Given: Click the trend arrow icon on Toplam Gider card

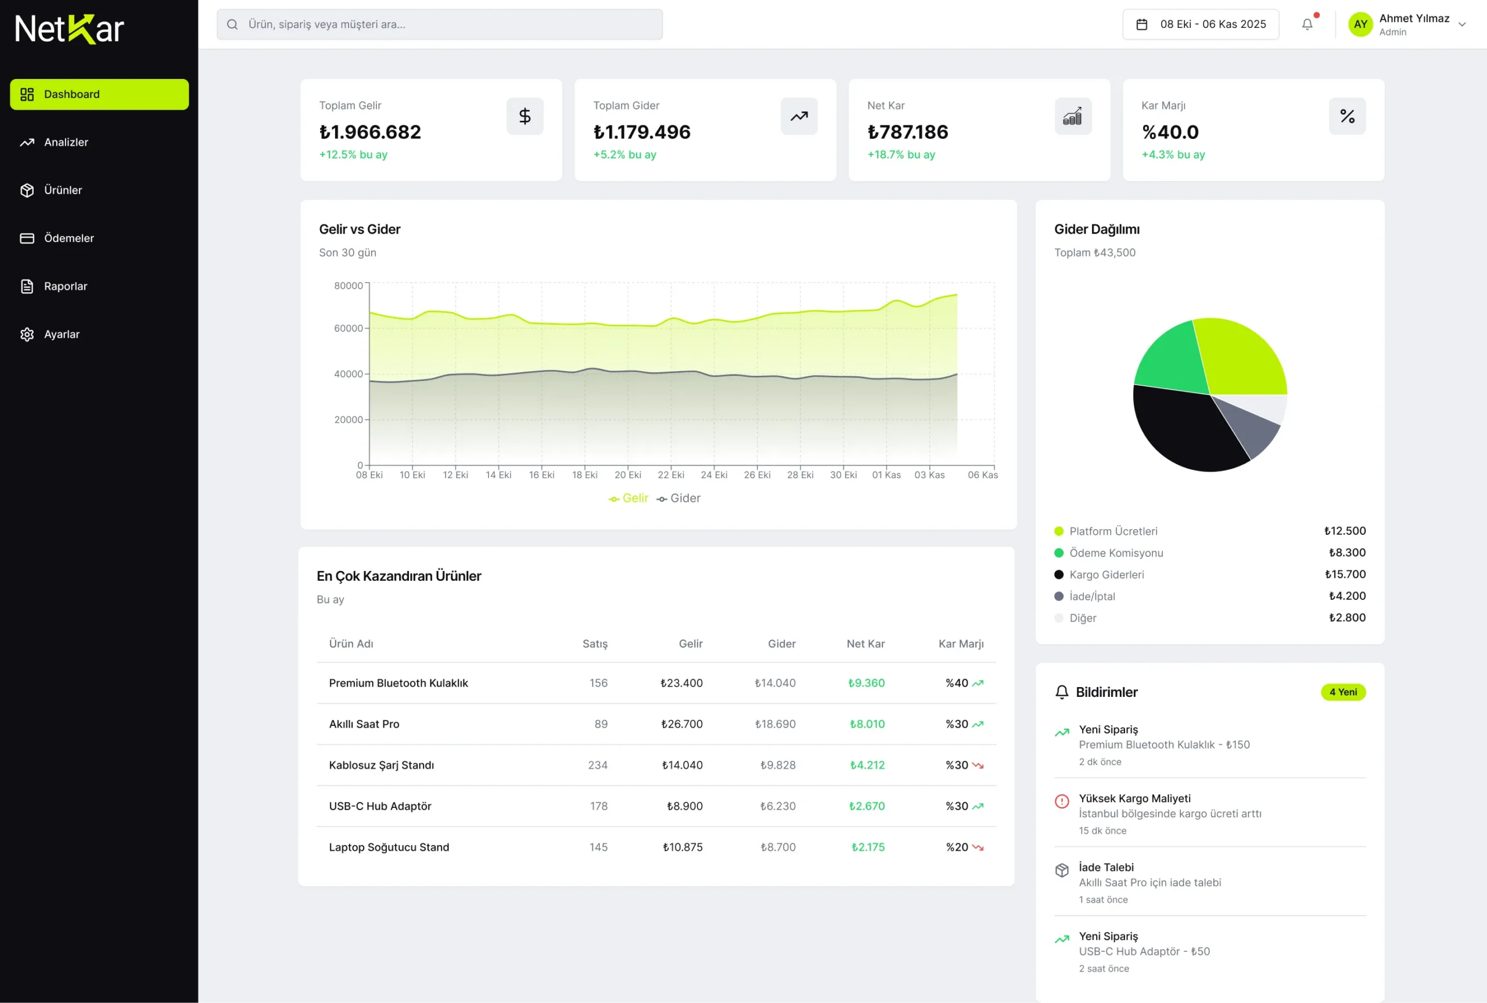Looking at the screenshot, I should point(798,116).
